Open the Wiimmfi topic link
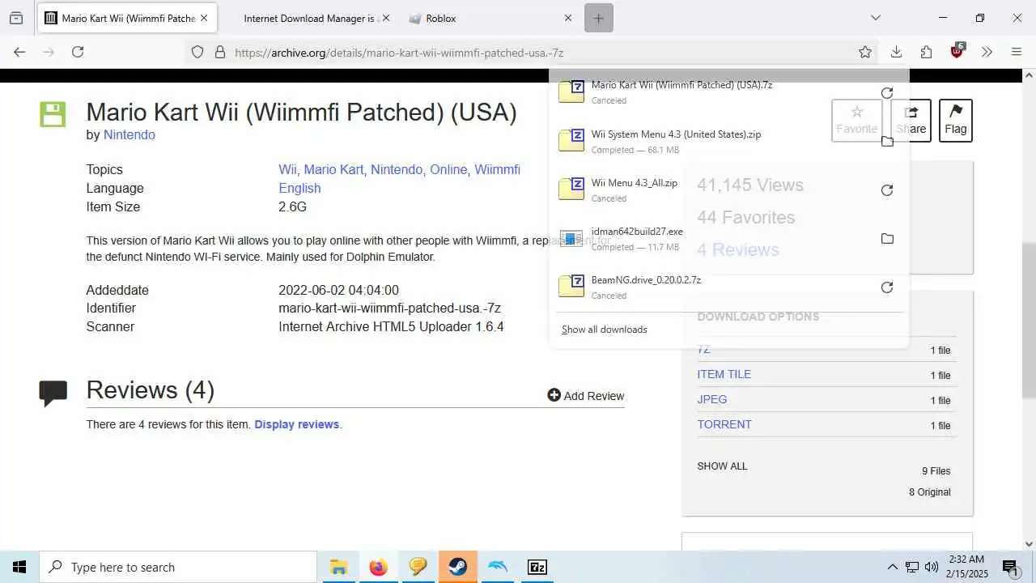The image size is (1036, 583). click(497, 169)
